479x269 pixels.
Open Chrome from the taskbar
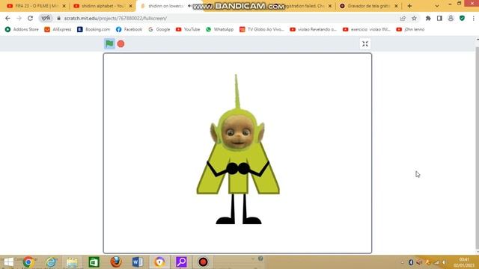[x=28, y=262]
